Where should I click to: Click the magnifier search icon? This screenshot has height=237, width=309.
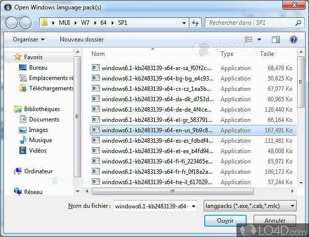point(298,23)
